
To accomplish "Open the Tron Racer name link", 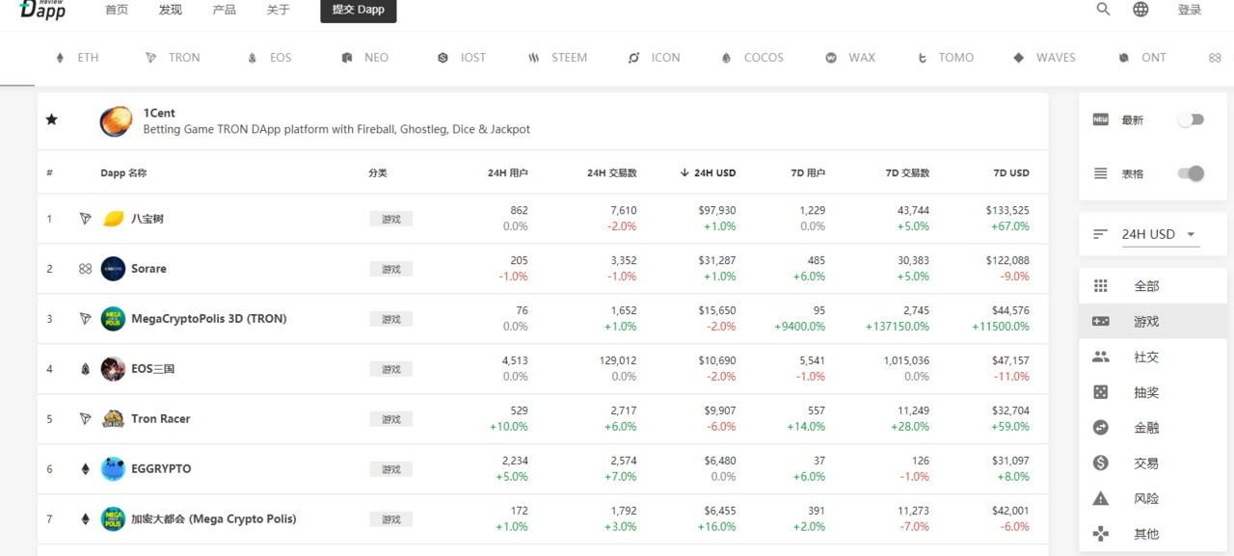I will point(161,419).
